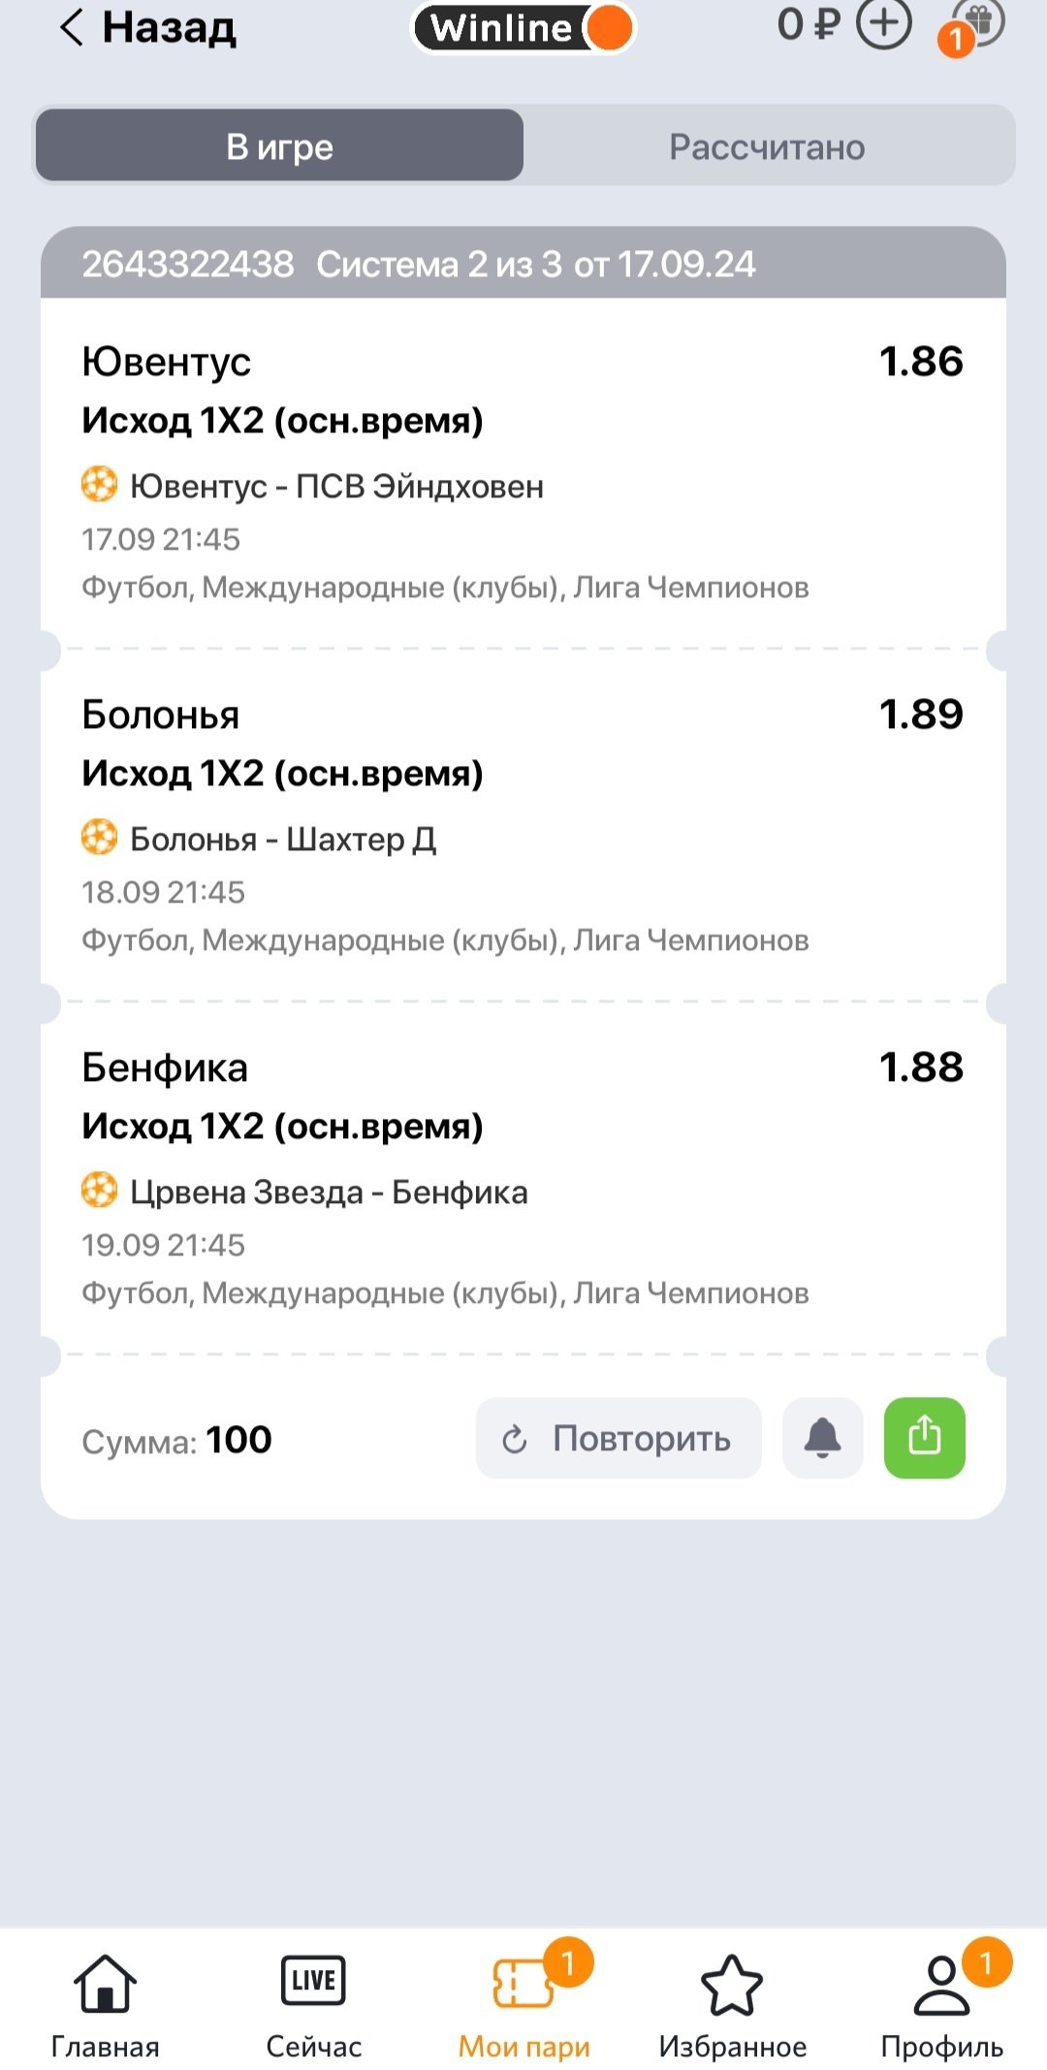Tap the 1.86 odds for Ювентус
The image size is (1047, 2070).
click(921, 362)
